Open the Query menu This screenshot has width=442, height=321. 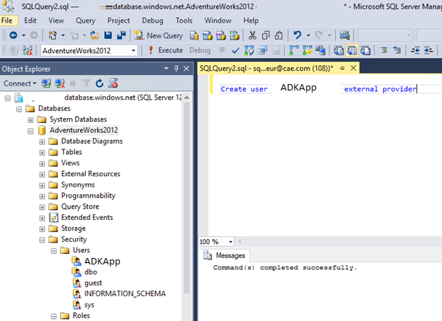[86, 21]
